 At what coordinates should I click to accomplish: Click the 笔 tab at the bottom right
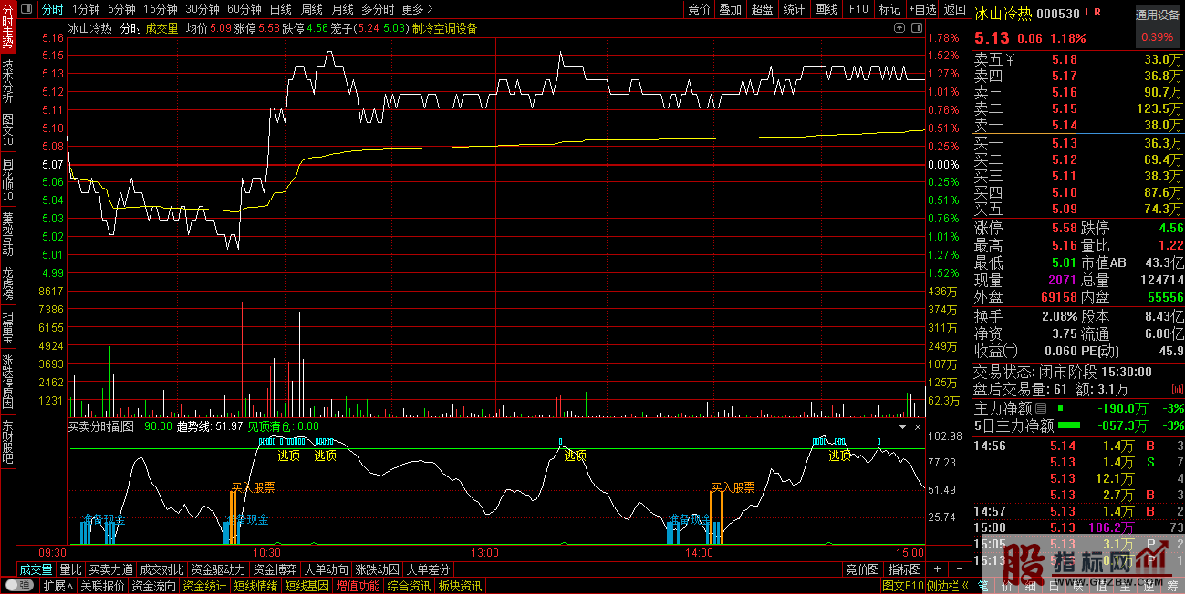click(983, 586)
